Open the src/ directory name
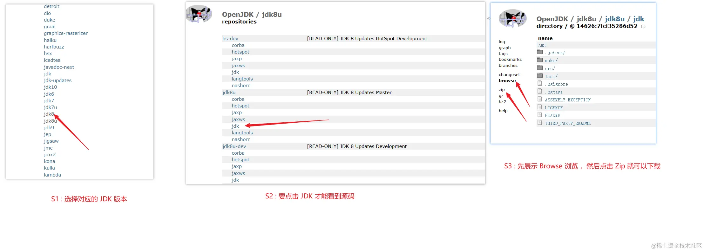The height and width of the screenshot is (251, 704). click(x=550, y=68)
